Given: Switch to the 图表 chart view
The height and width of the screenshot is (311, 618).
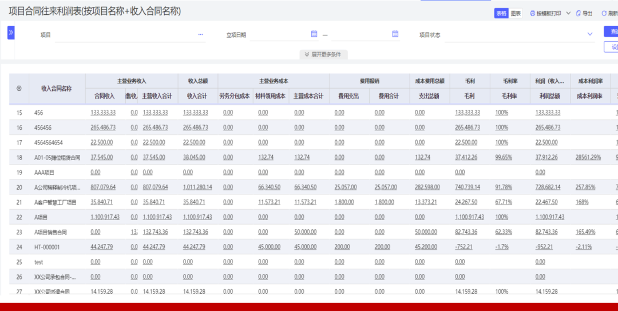Looking at the screenshot, I should [516, 13].
